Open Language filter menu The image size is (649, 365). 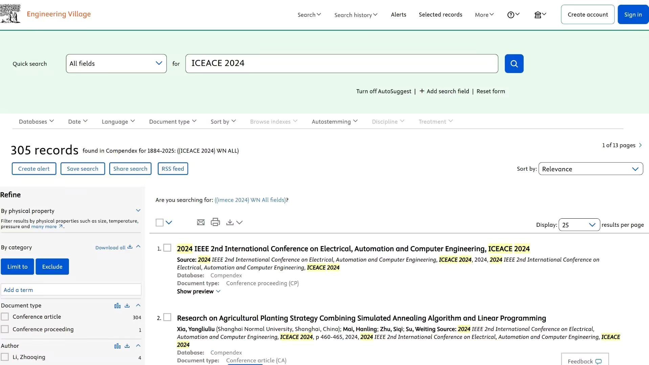tap(118, 121)
